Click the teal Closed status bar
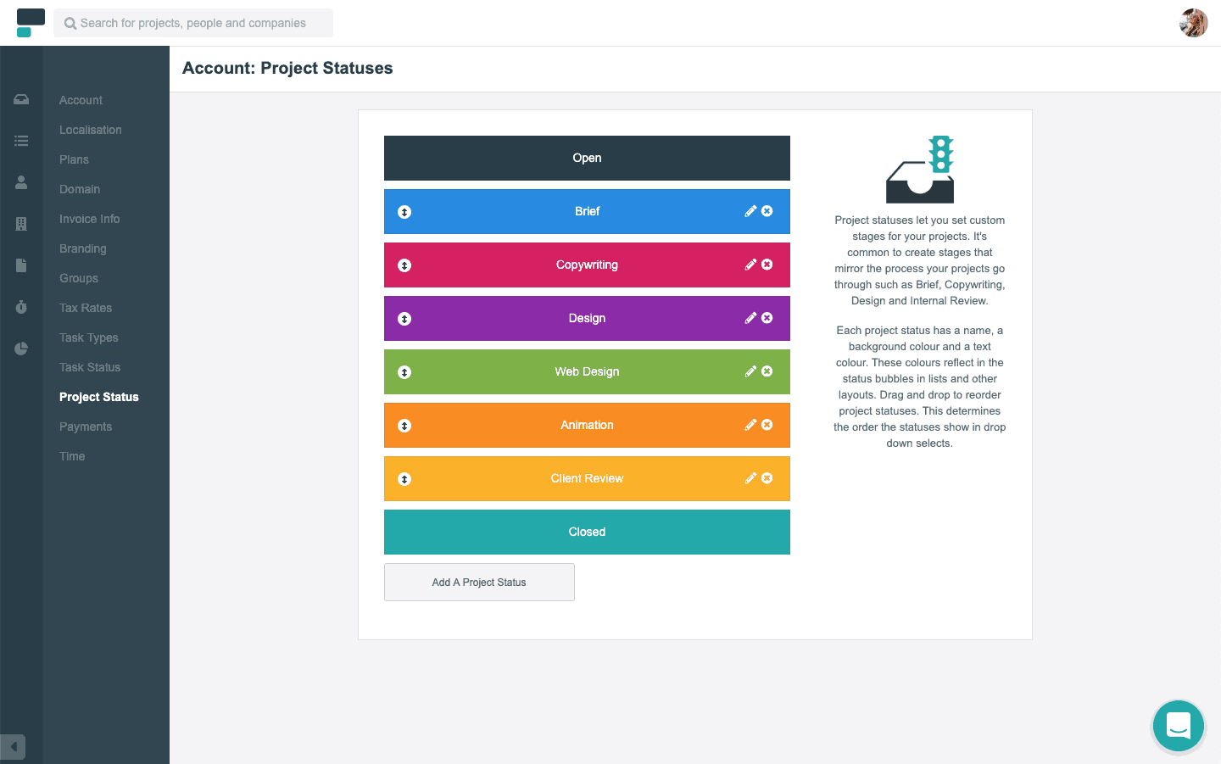 click(587, 532)
